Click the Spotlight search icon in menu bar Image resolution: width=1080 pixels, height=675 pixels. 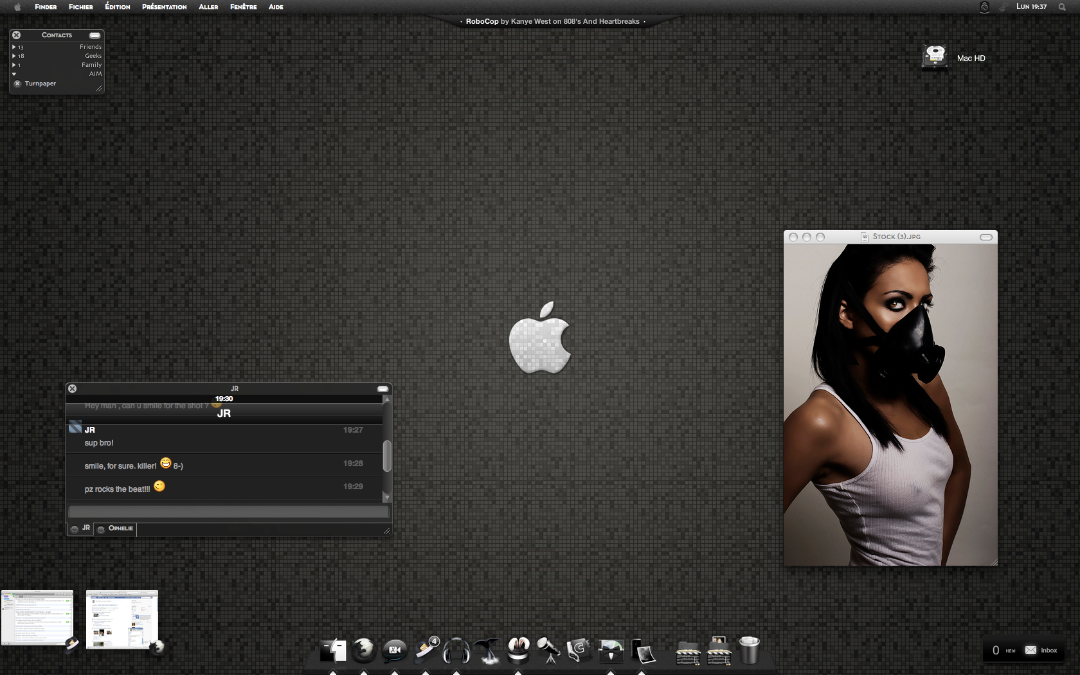[1062, 6]
